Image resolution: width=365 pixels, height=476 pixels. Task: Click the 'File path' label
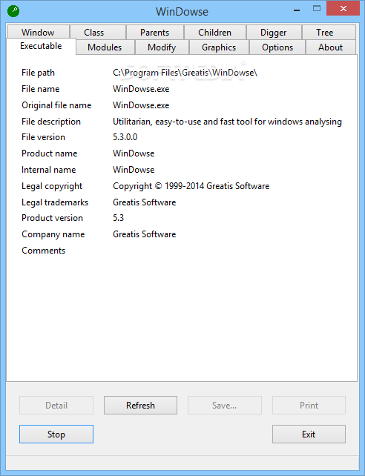pos(39,73)
